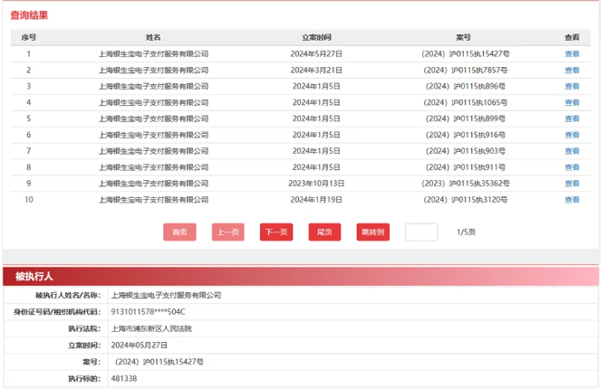Select court name 上海市浦东新区人民法院

point(151,328)
